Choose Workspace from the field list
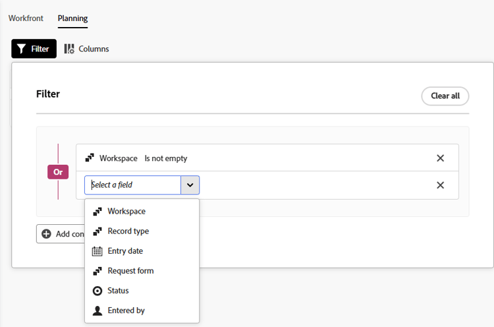 126,212
